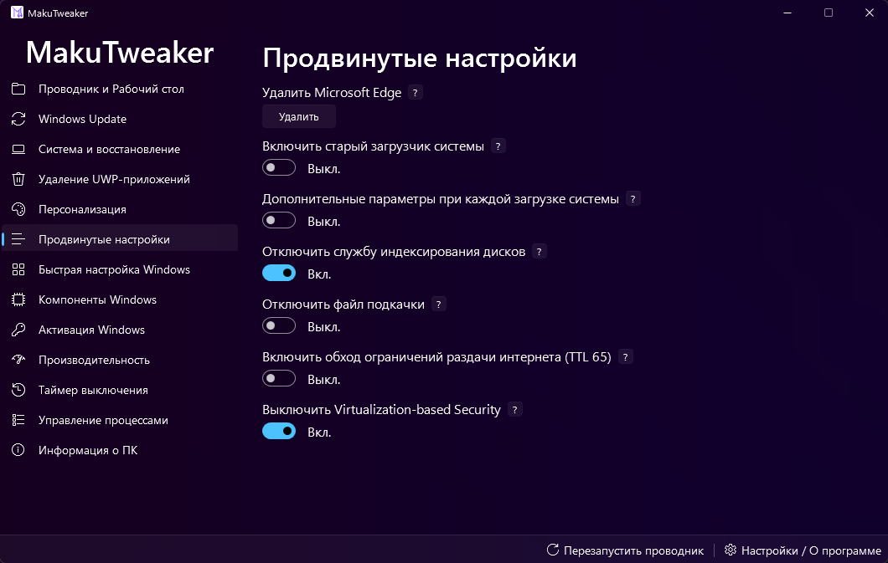This screenshot has height=563, width=888.
Task: Open the Система и восстановление section
Action: tap(109, 149)
